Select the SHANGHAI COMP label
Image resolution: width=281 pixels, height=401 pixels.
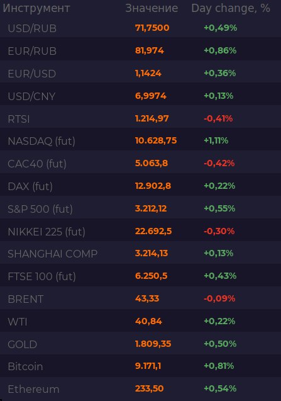[x=53, y=254]
